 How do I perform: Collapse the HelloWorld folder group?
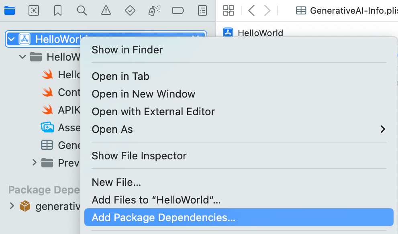coord(22,57)
